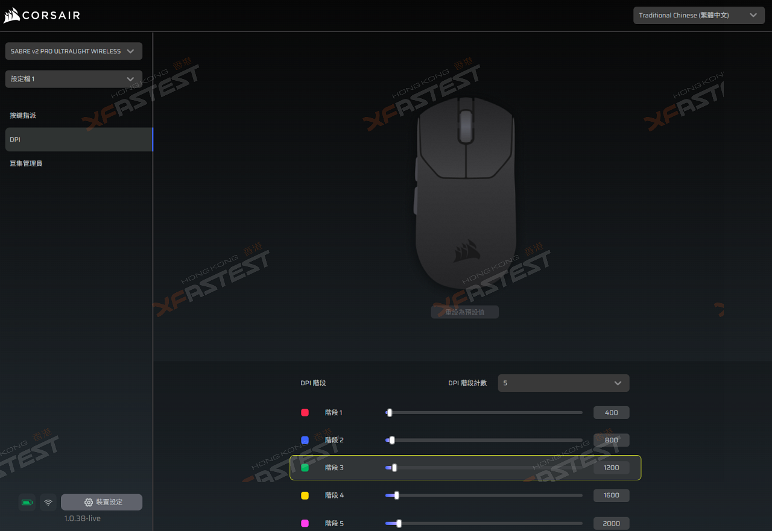The height and width of the screenshot is (531, 772).
Task: Click the Corsair sails logo
Action: point(11,15)
